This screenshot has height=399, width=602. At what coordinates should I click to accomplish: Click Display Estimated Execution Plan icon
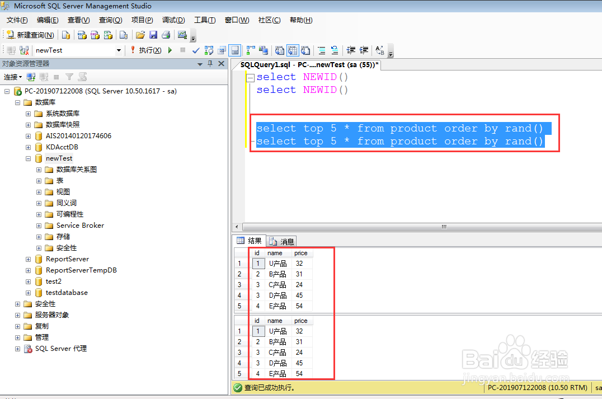pyautogui.click(x=209, y=50)
